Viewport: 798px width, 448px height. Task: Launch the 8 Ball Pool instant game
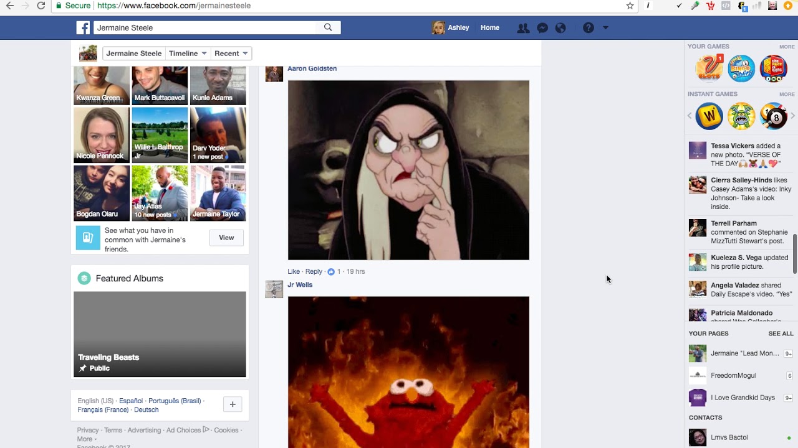click(774, 116)
